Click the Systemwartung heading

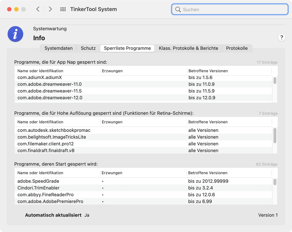[50, 29]
